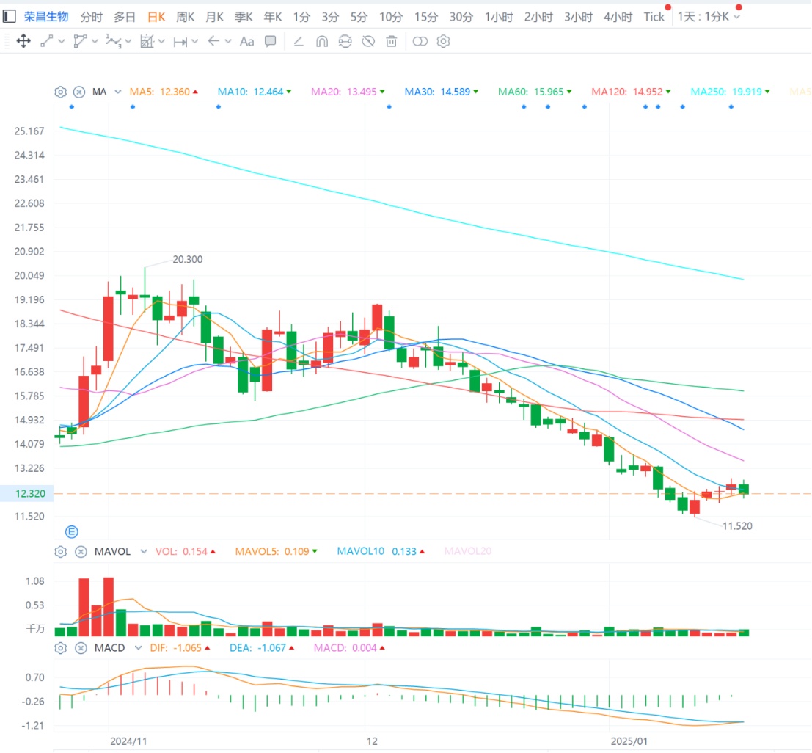Open the MAVOL indicator dropdown

(x=144, y=551)
